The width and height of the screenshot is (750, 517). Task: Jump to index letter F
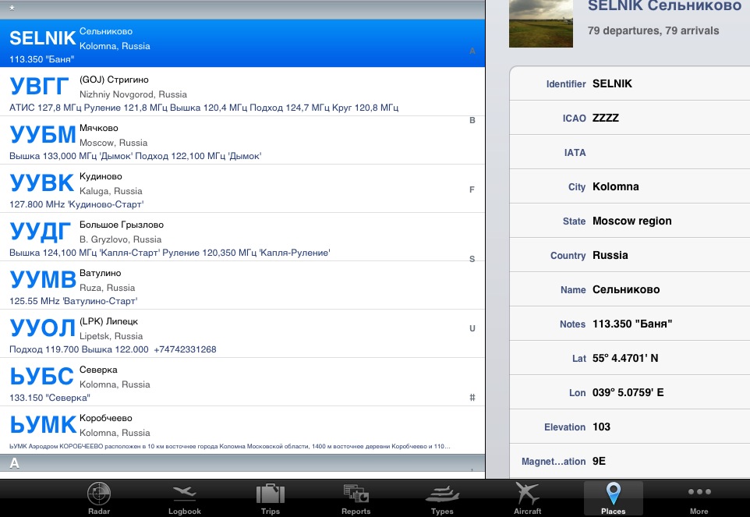tap(472, 189)
